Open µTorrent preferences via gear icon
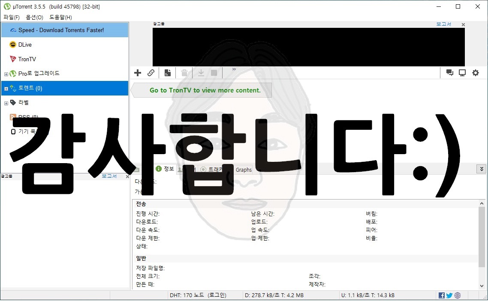This screenshot has width=488, height=304. tap(476, 73)
